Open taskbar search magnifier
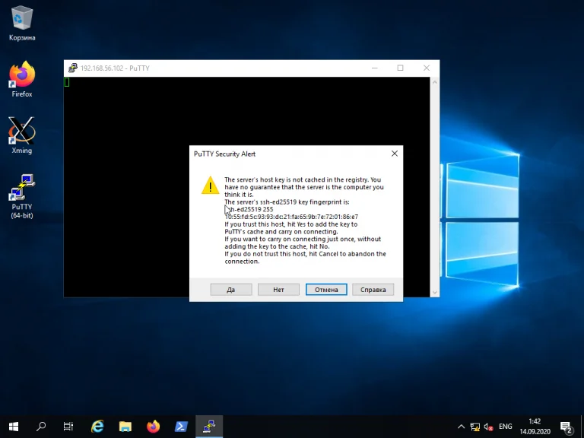This screenshot has height=438, width=584. 42,427
